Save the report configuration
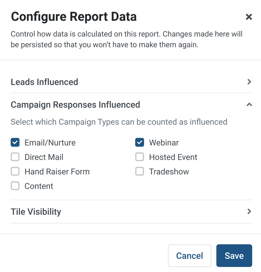The height and width of the screenshot is (272, 261). pyautogui.click(x=234, y=256)
